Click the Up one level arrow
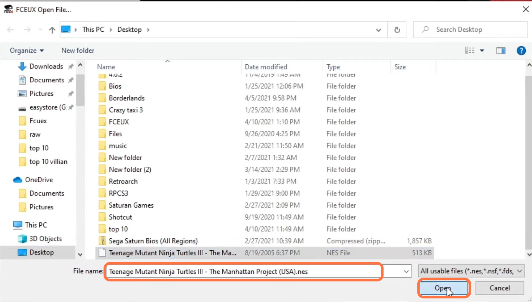Screen dimensions: 532x302 [52, 30]
